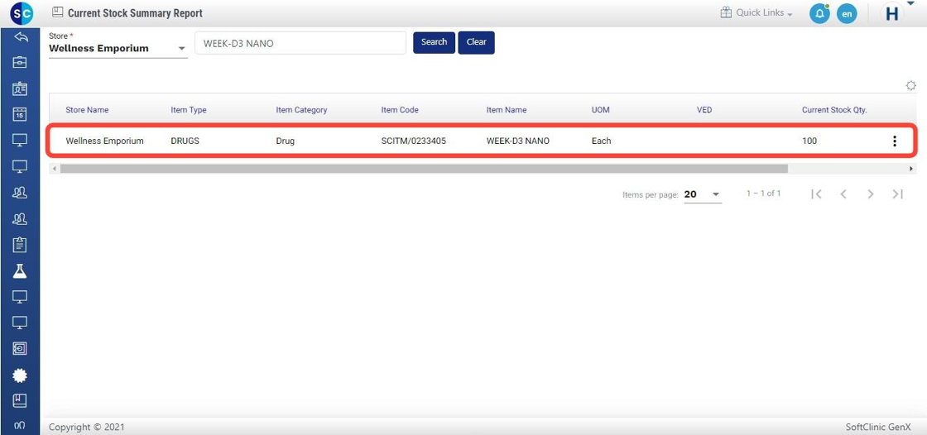Go to next page of results

[x=870, y=194]
